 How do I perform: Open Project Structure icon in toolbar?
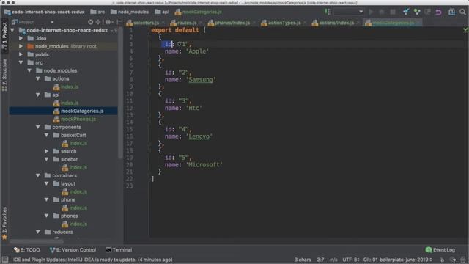pyautogui.click(x=451, y=12)
